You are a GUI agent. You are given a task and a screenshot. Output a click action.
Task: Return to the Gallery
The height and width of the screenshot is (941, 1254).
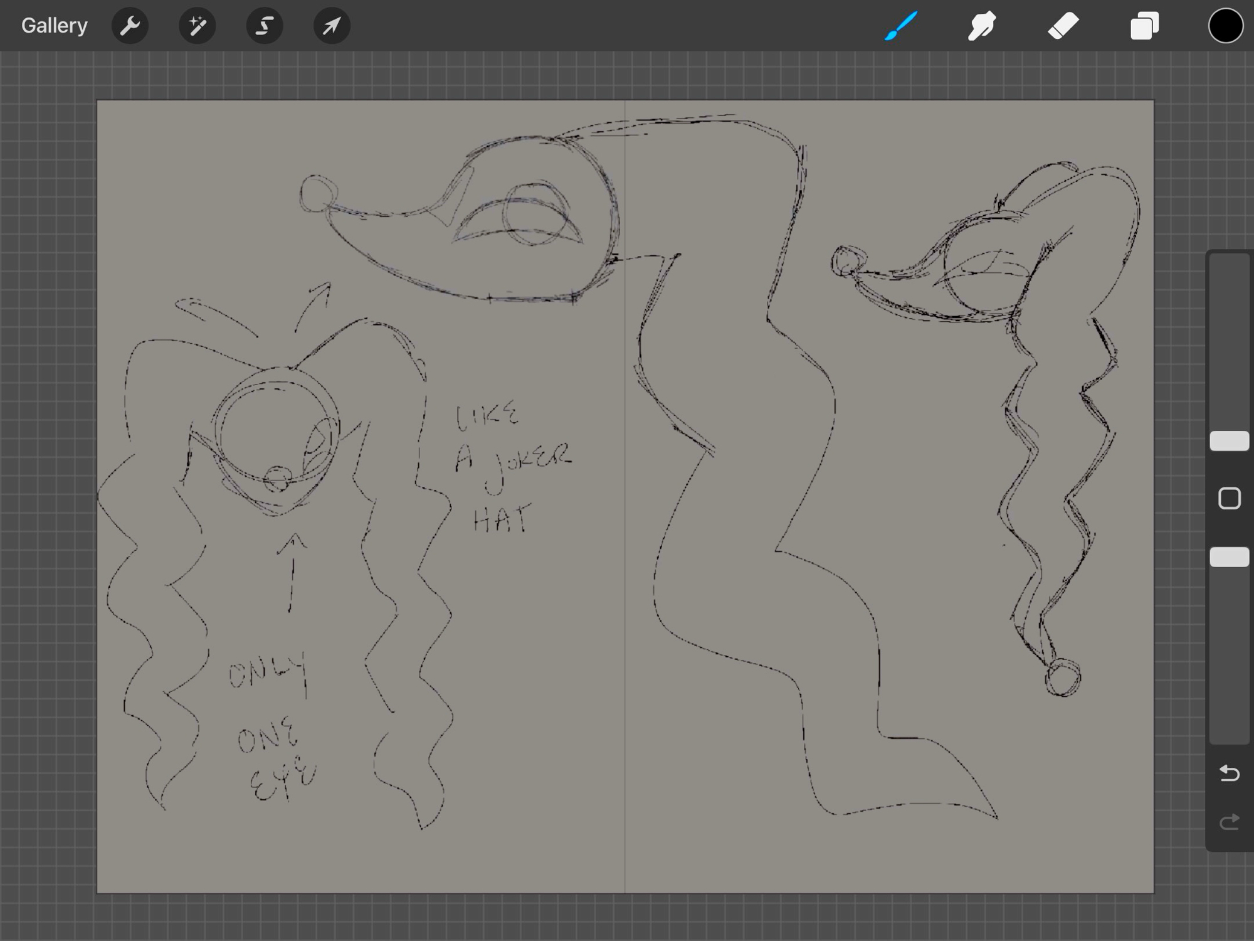click(54, 26)
